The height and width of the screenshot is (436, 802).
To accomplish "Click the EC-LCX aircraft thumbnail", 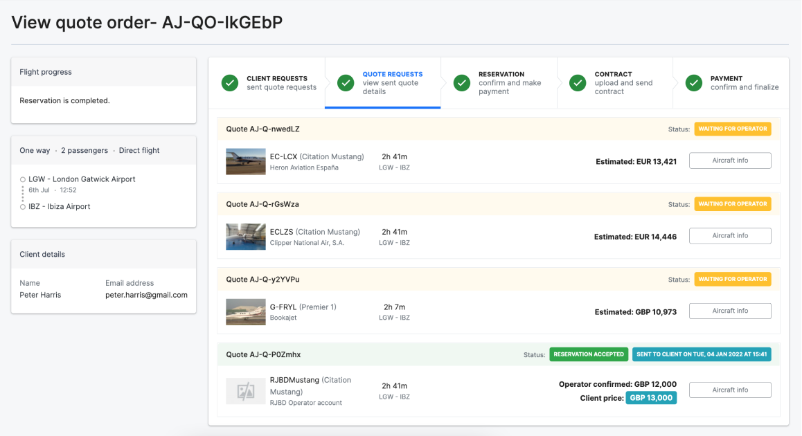I will click(x=246, y=161).
